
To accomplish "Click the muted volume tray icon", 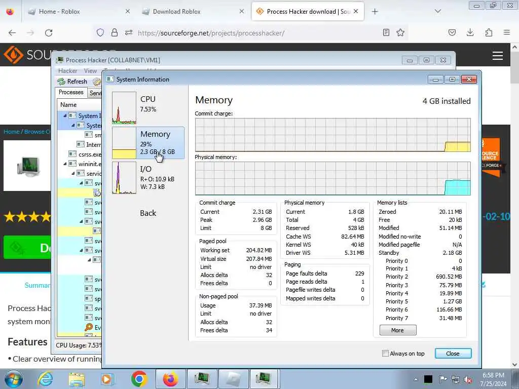I will coord(468,379).
